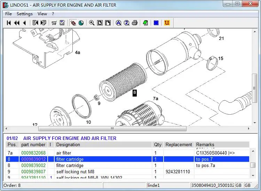Viewport: 261px width, 191px height.
Task: Click part number 0009839002
Action: pos(33,166)
